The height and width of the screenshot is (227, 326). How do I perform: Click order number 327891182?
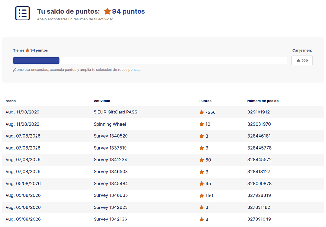pyautogui.click(x=259, y=207)
